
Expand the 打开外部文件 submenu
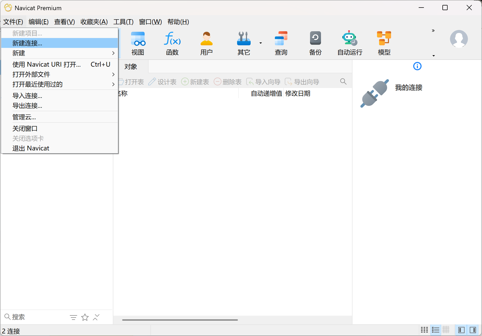tap(60, 74)
